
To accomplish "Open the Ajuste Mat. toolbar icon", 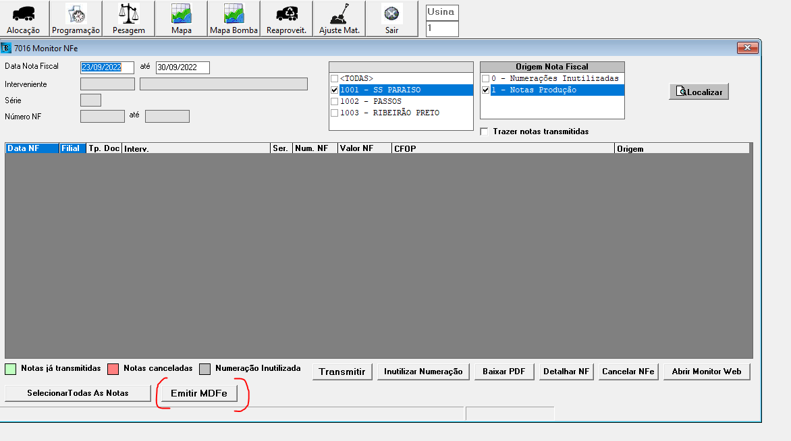I will point(339,18).
